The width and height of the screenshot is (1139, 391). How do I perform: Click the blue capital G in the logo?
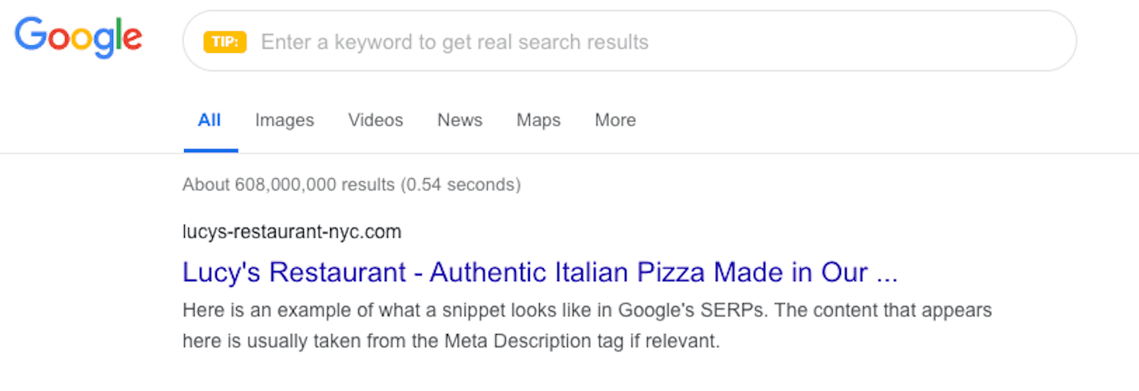click(x=31, y=36)
